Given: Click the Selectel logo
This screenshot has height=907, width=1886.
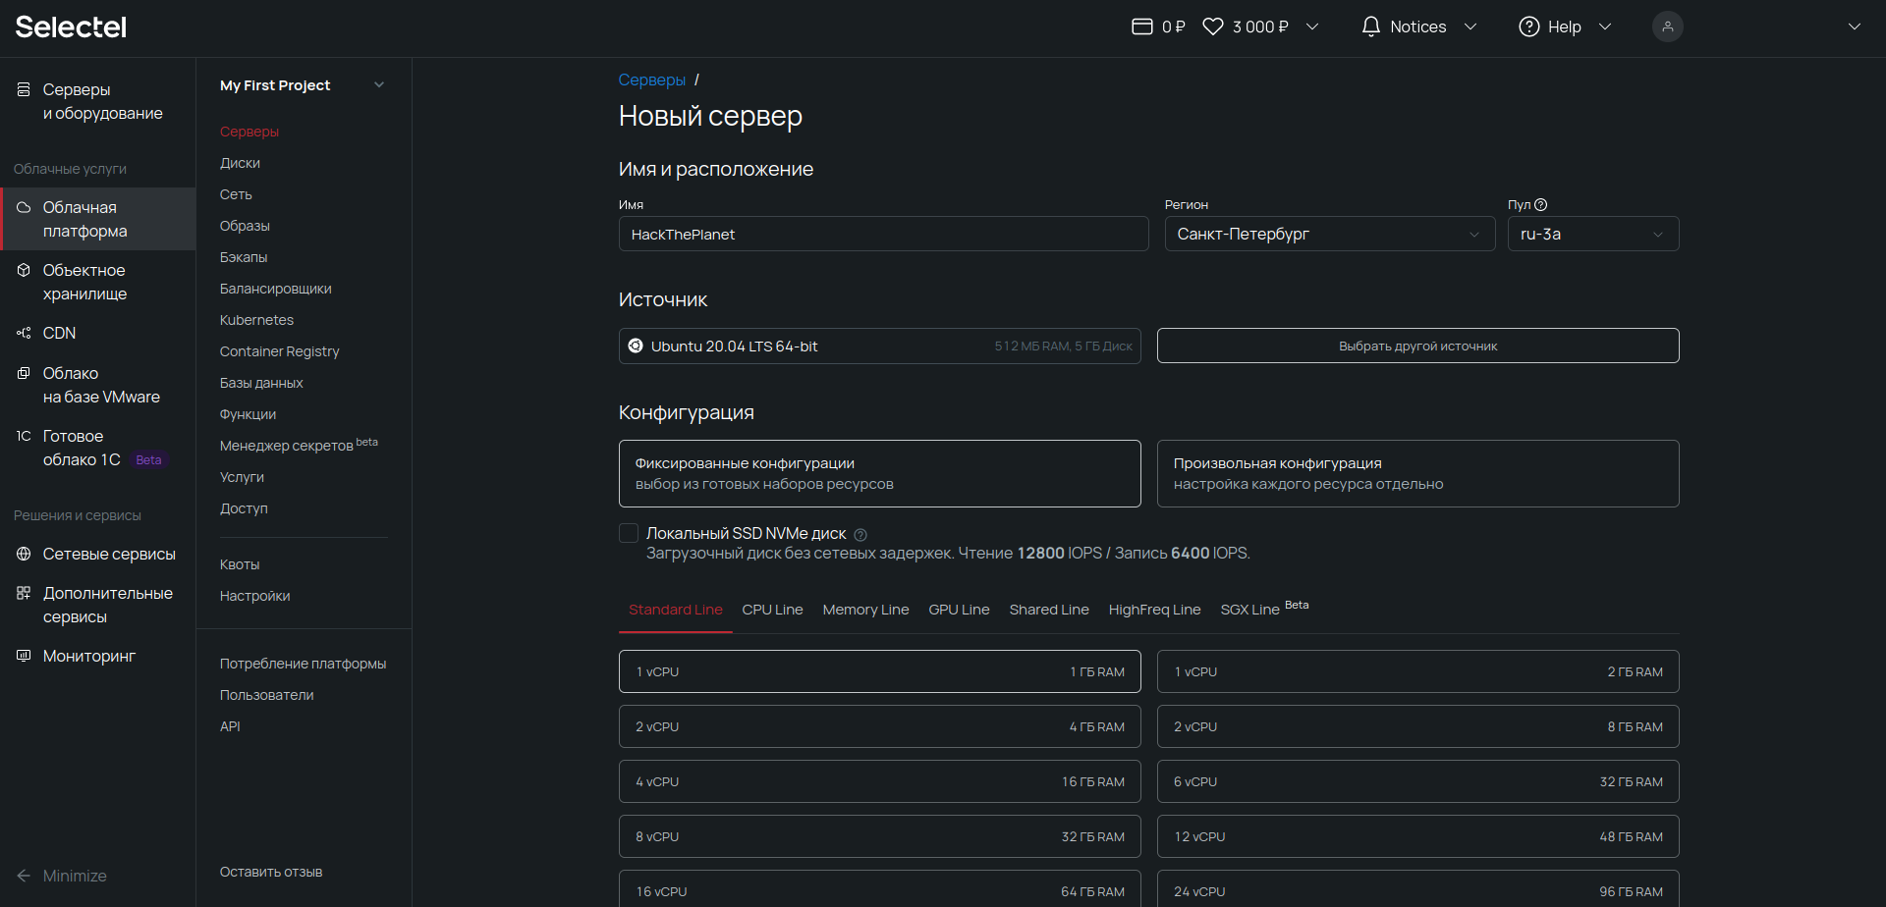Looking at the screenshot, I should click(x=71, y=27).
